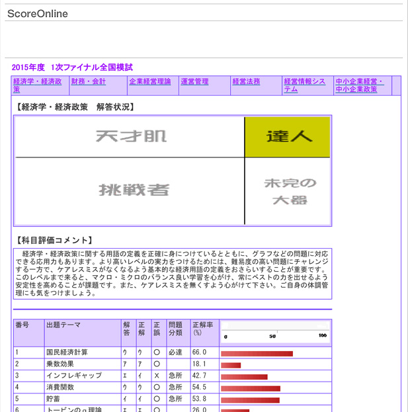Click the red bar for 乗数効果
Screen dimensions: 408x412
231,365
